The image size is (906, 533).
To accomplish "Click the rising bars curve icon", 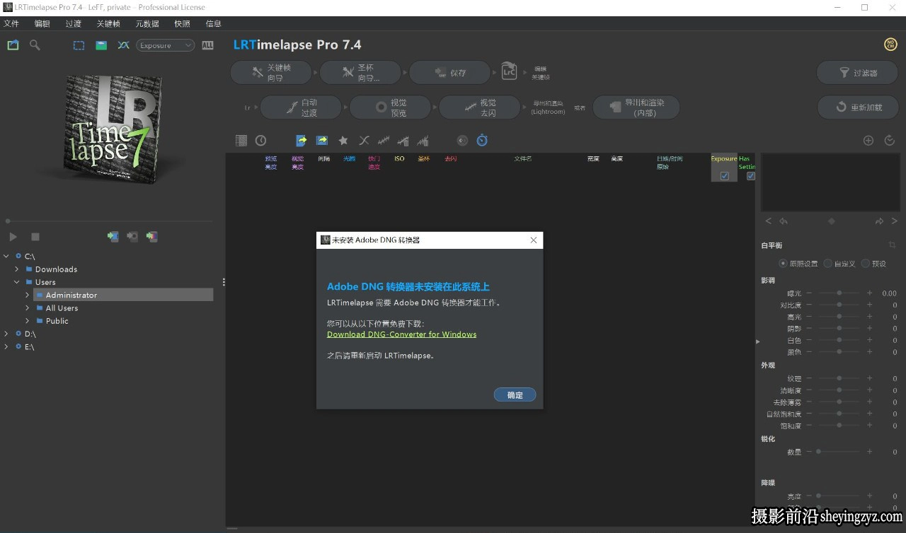I will point(403,141).
